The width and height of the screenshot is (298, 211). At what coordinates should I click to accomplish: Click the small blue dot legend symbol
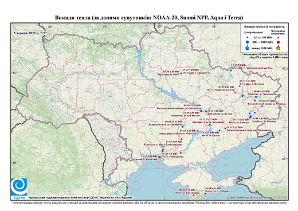coord(248,38)
